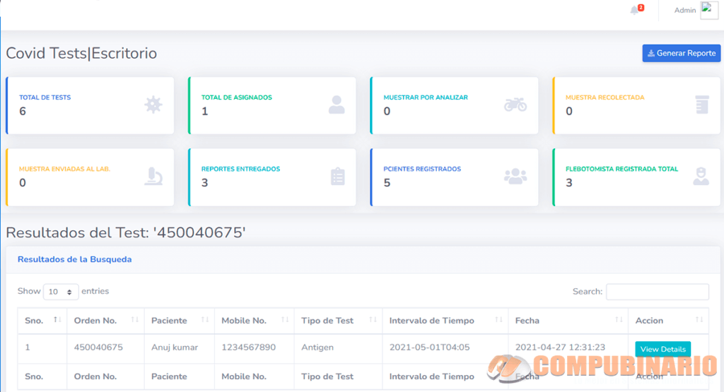Screen dimensions: 724x392
Task: Sort table by Tipo de Test arrows
Action: (x=373, y=319)
